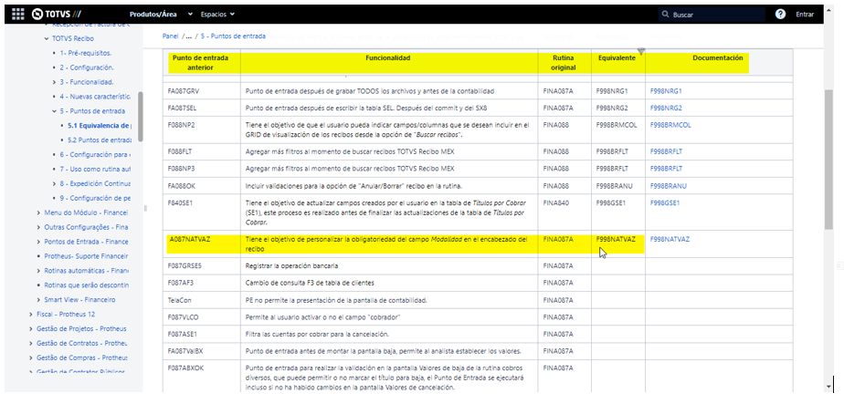Click the TOTVS logo
The width and height of the screenshot is (844, 414).
57,14
